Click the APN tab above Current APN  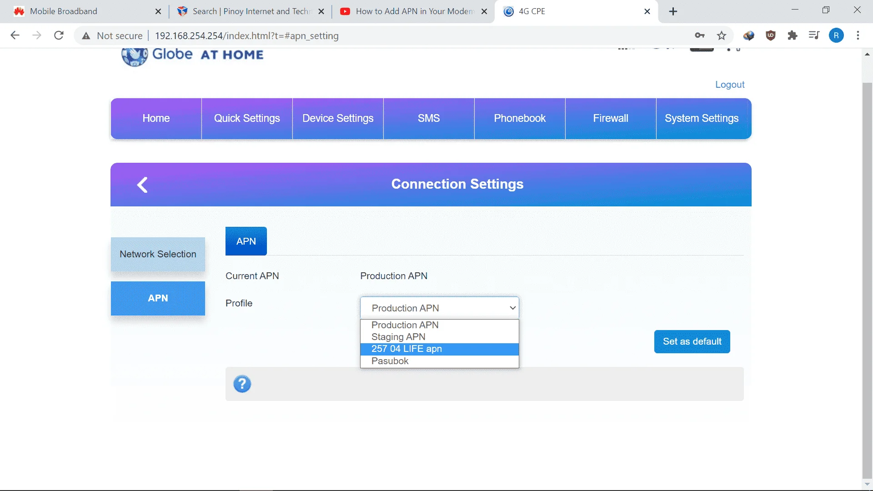coord(246,241)
